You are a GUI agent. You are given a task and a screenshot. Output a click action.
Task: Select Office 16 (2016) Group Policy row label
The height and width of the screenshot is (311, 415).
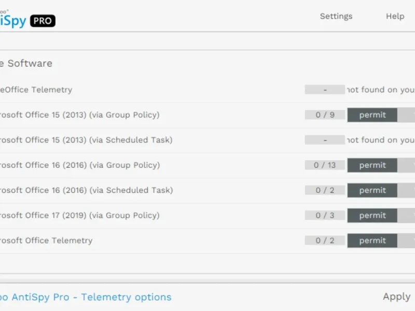(x=79, y=165)
